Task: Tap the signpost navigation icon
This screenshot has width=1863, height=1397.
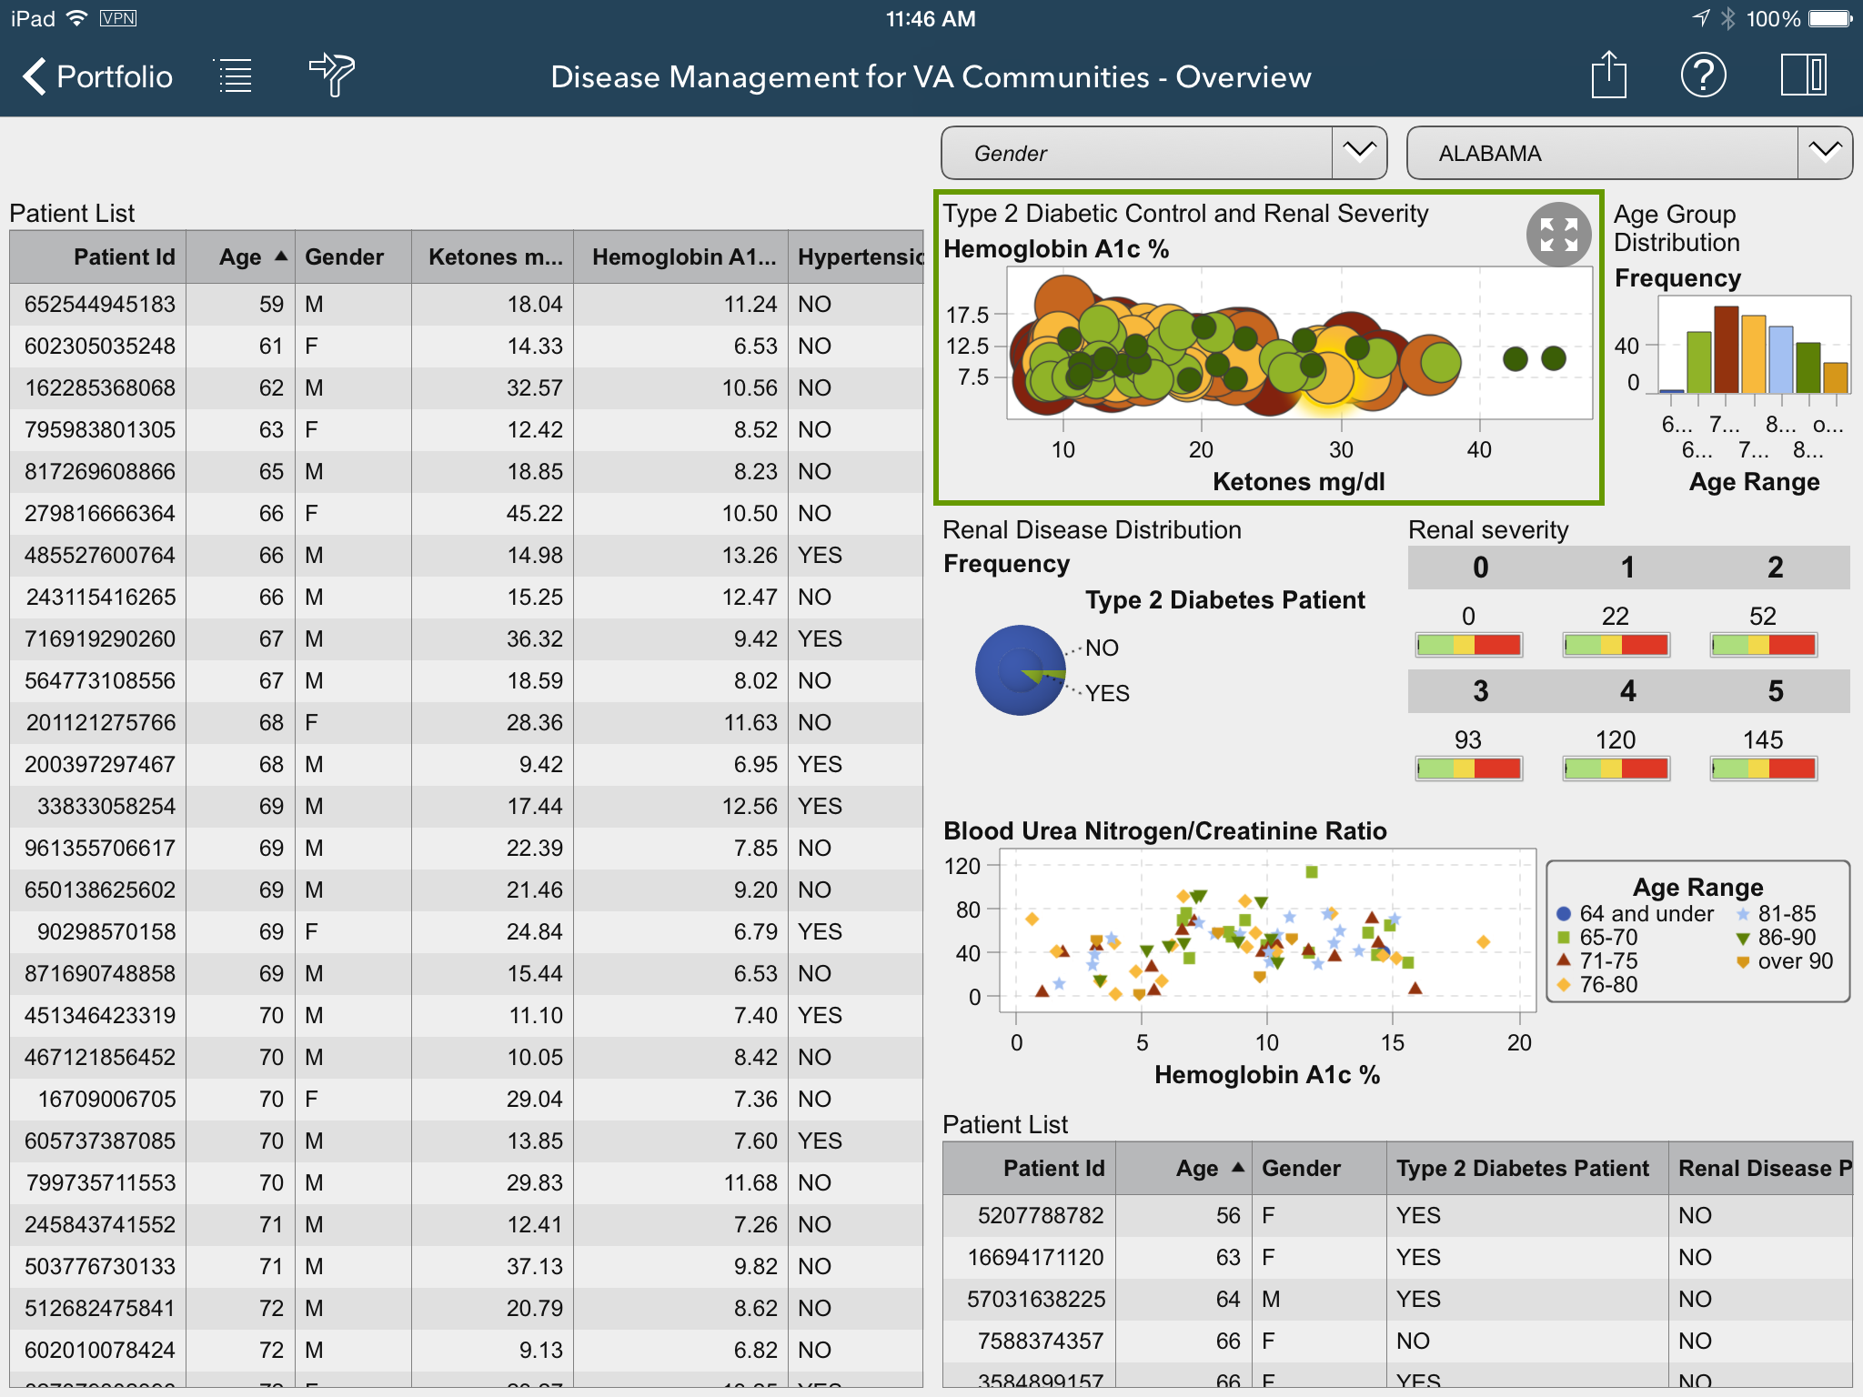Action: pyautogui.click(x=331, y=75)
